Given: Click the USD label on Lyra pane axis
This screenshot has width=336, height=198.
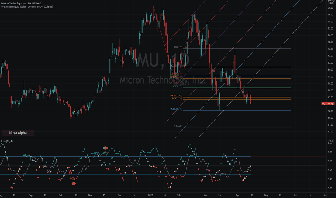Looking at the screenshot, I should pyautogui.click(x=331, y=141).
